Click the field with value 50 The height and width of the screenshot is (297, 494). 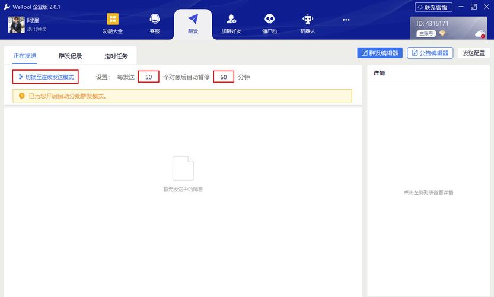click(148, 77)
